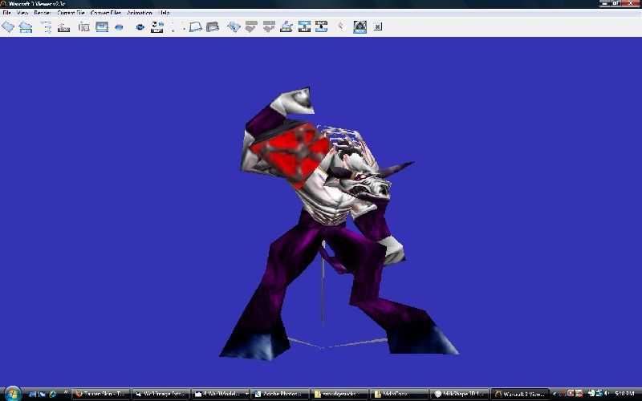Viewport: 642px width, 401px height.
Task: Click the Tauren model in the viewport
Action: pos(339,224)
